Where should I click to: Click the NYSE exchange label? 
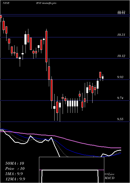(6, 3)
